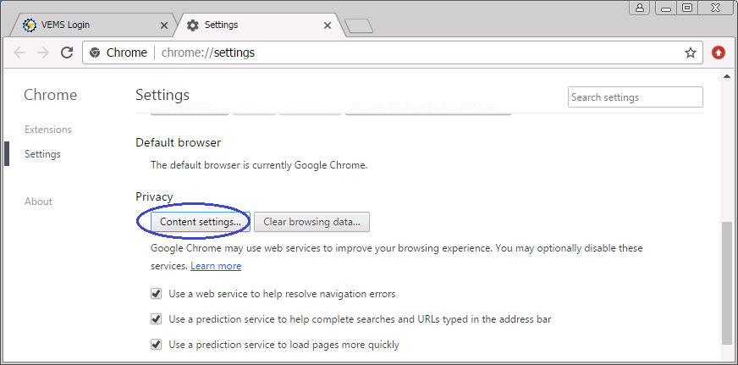The height and width of the screenshot is (365, 738).
Task: Uncheck resolve navigation errors web service
Action: [x=156, y=294]
